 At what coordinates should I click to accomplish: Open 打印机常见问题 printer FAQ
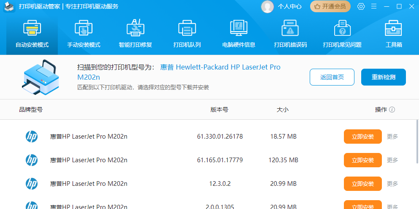coord(342,34)
